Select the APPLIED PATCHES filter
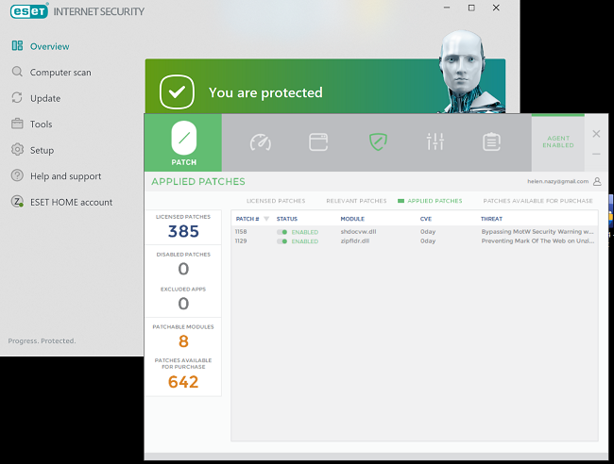 click(x=435, y=201)
